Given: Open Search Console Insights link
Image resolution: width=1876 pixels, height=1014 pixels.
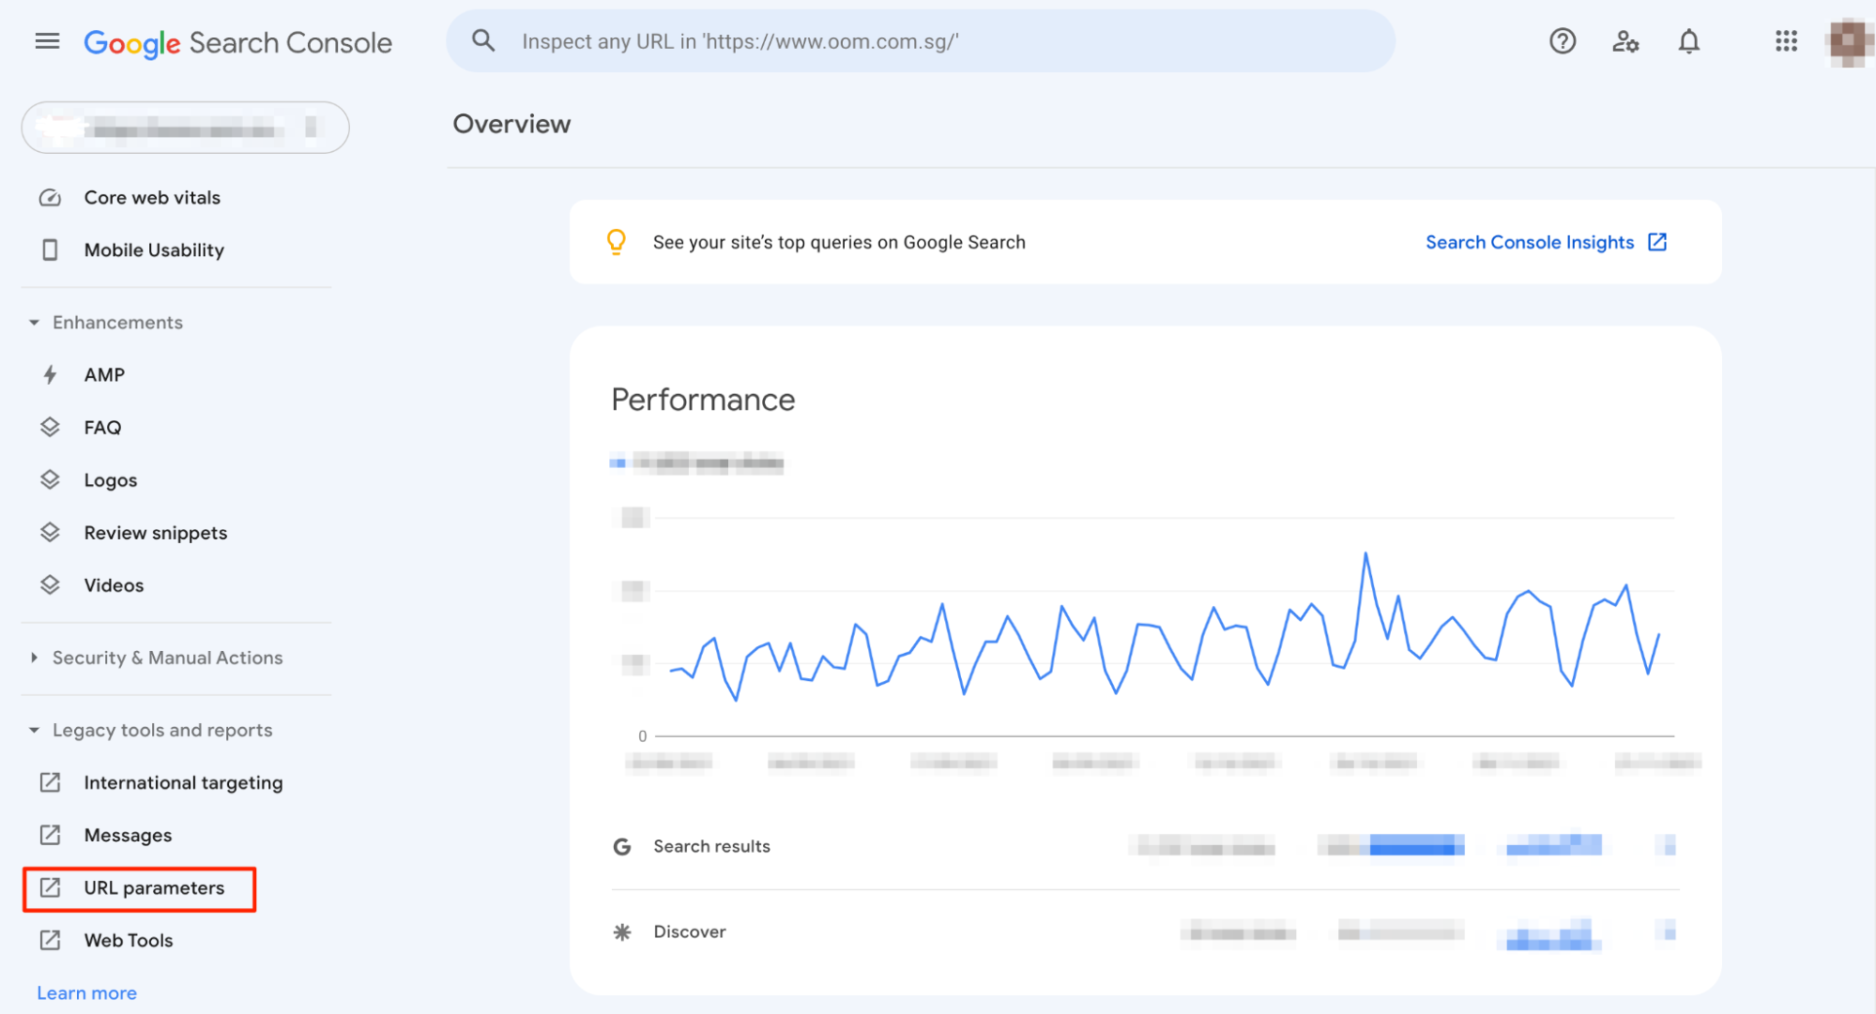Looking at the screenshot, I should (1530, 242).
